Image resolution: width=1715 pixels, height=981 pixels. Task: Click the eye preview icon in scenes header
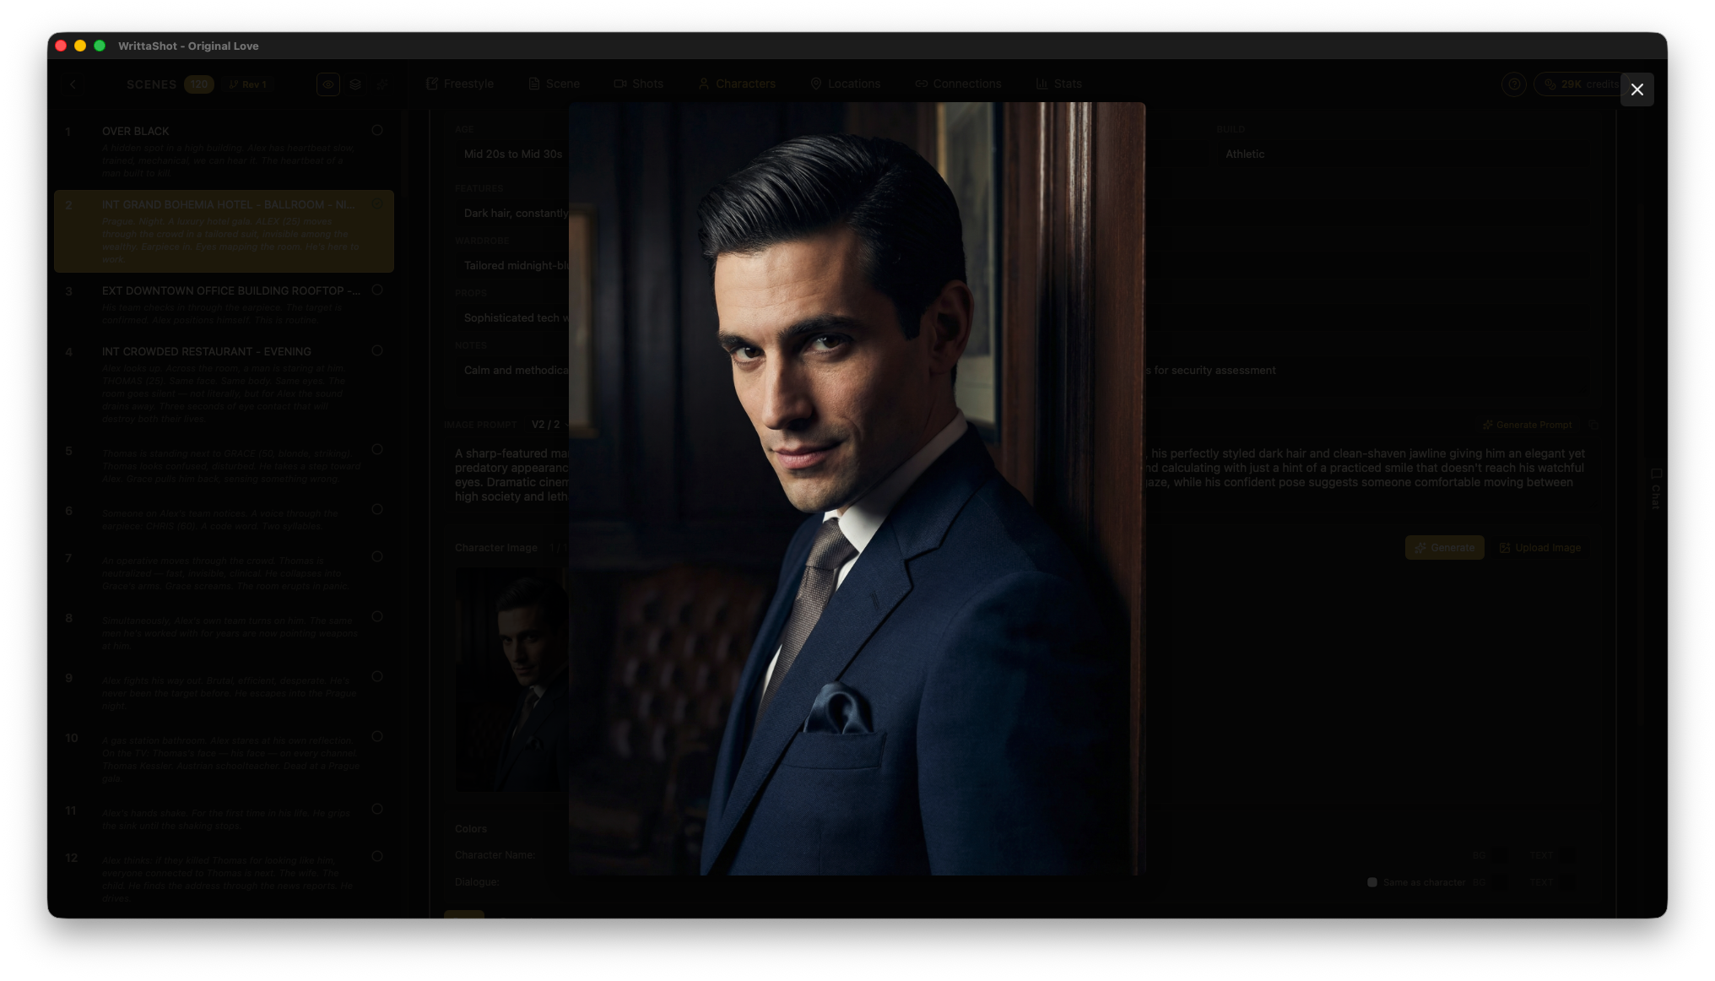(x=328, y=84)
